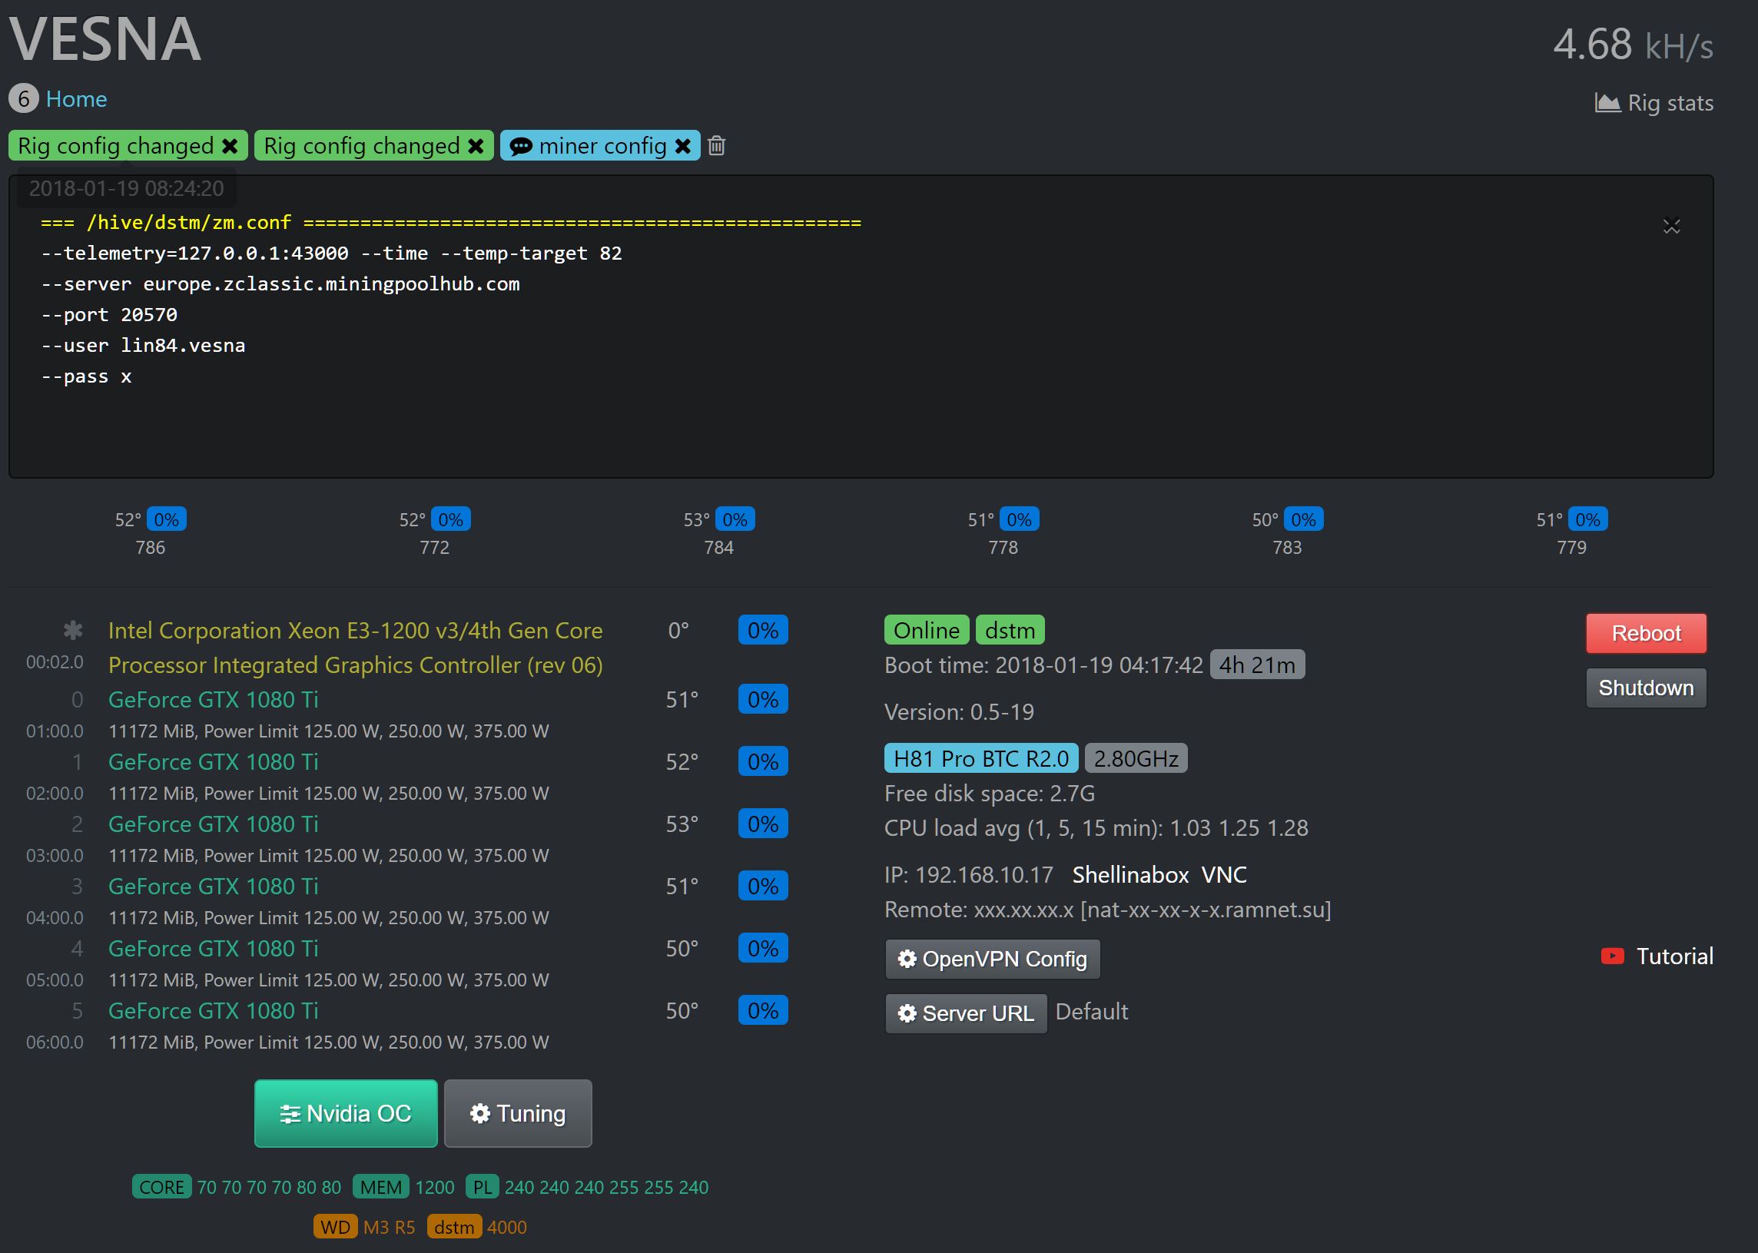Click the 2018-01-19 08:24:20 timestamp
1758x1253 pixels.
tap(127, 188)
